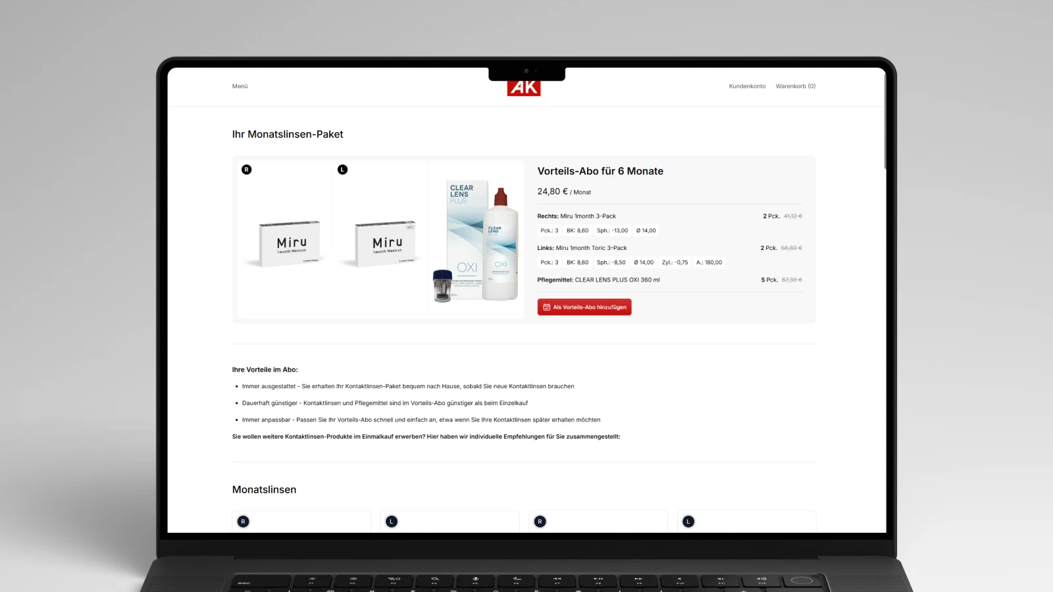Click the red AK logo
The width and height of the screenshot is (1053, 592).
[x=524, y=87]
